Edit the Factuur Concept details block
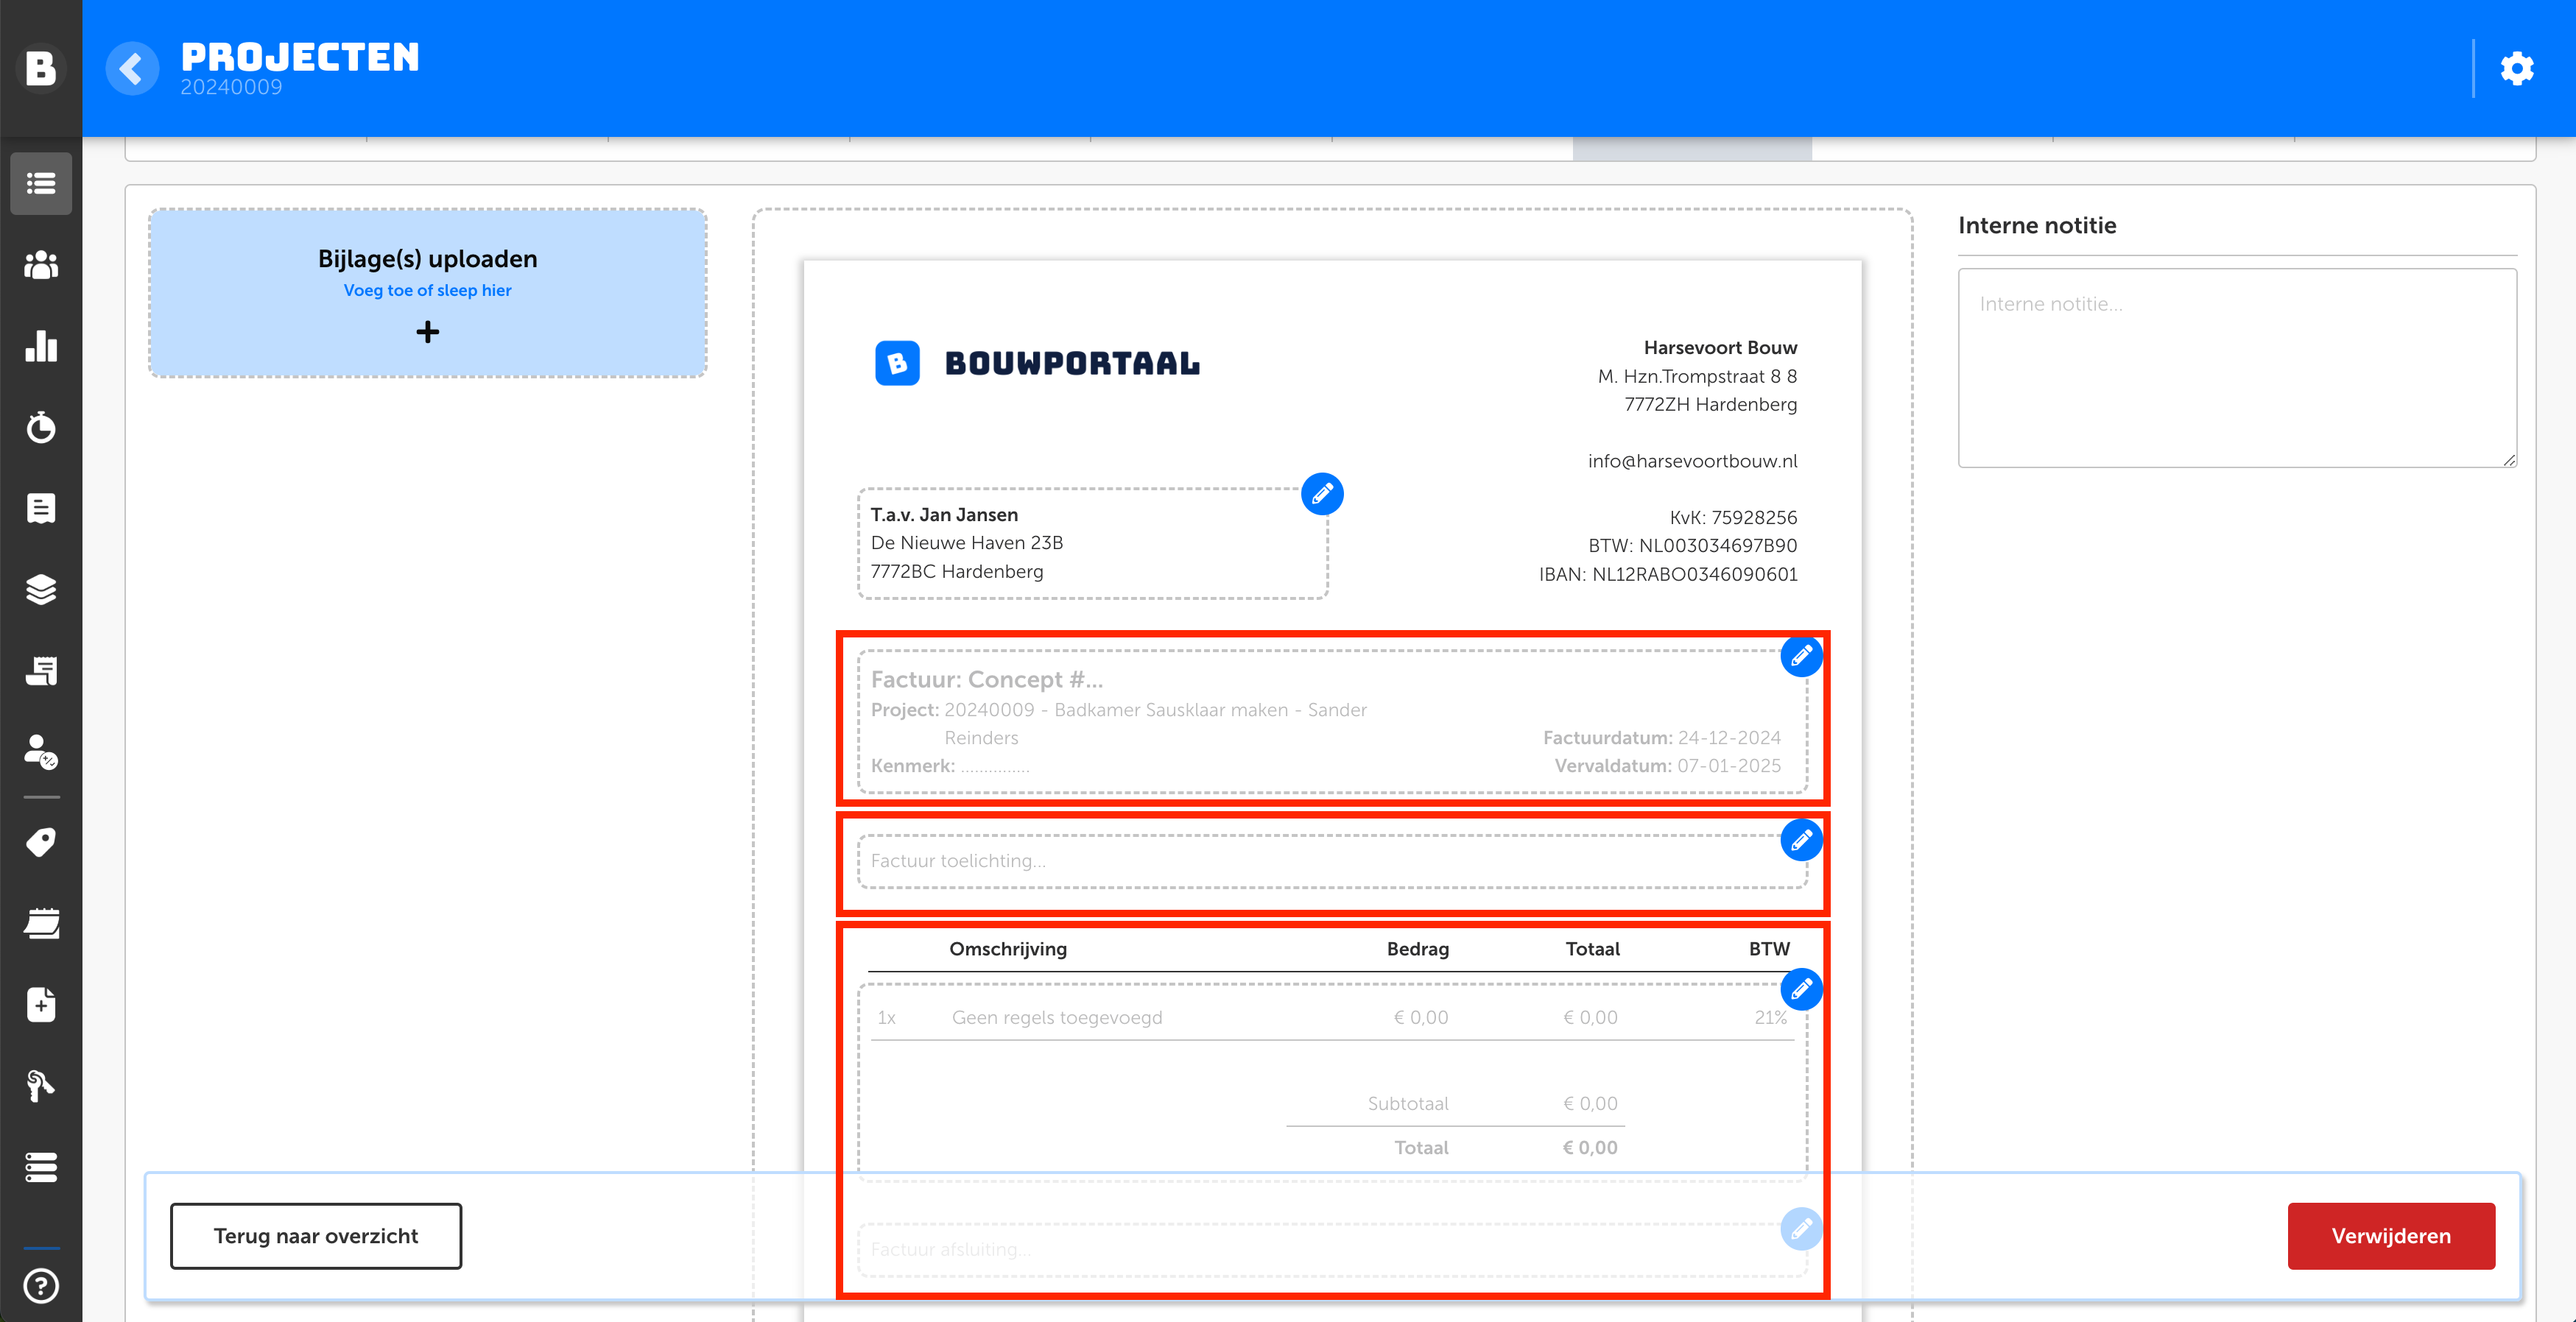The image size is (2576, 1322). (x=1801, y=657)
